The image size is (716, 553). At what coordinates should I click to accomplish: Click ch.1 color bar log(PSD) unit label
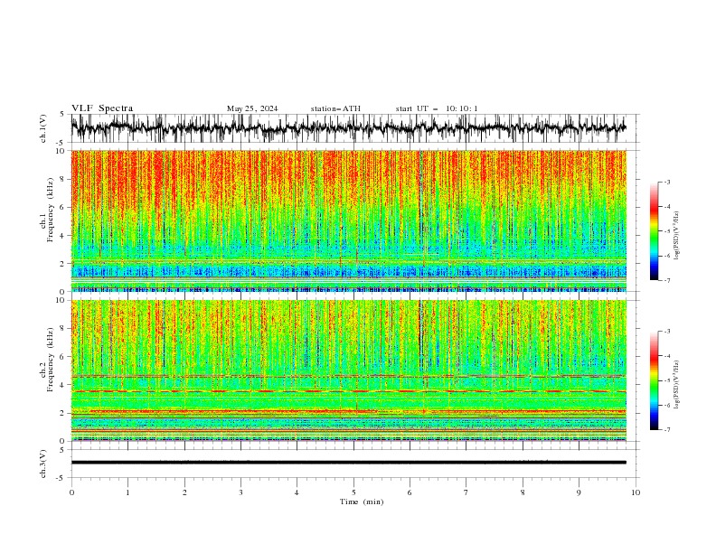(x=676, y=235)
